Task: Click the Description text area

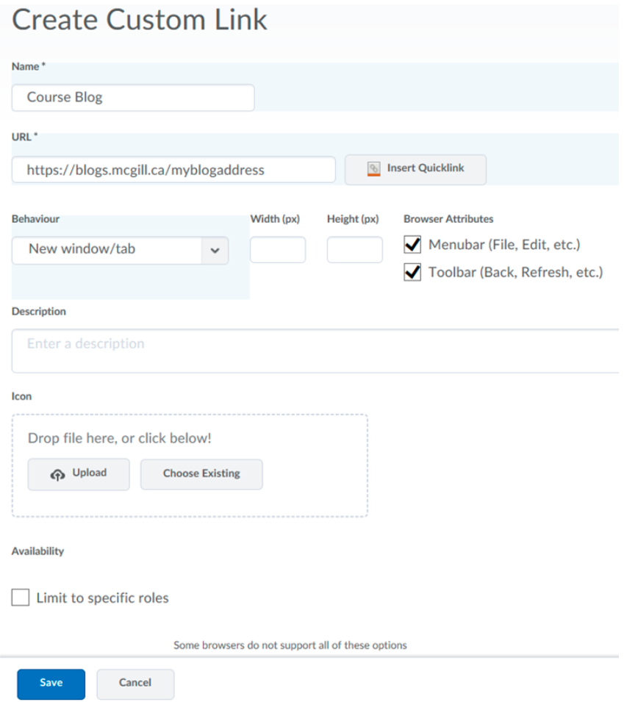Action: coord(315,351)
